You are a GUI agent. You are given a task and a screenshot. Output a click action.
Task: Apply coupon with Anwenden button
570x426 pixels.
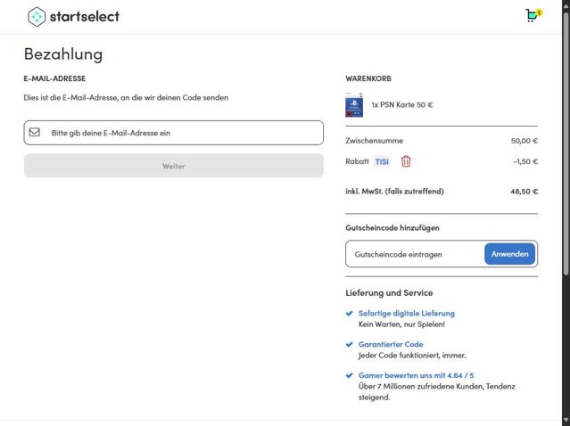coord(509,254)
